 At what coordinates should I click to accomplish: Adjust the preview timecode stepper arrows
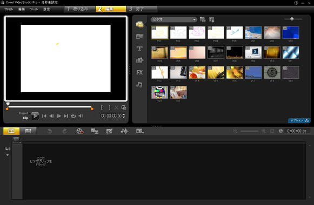(x=124, y=115)
